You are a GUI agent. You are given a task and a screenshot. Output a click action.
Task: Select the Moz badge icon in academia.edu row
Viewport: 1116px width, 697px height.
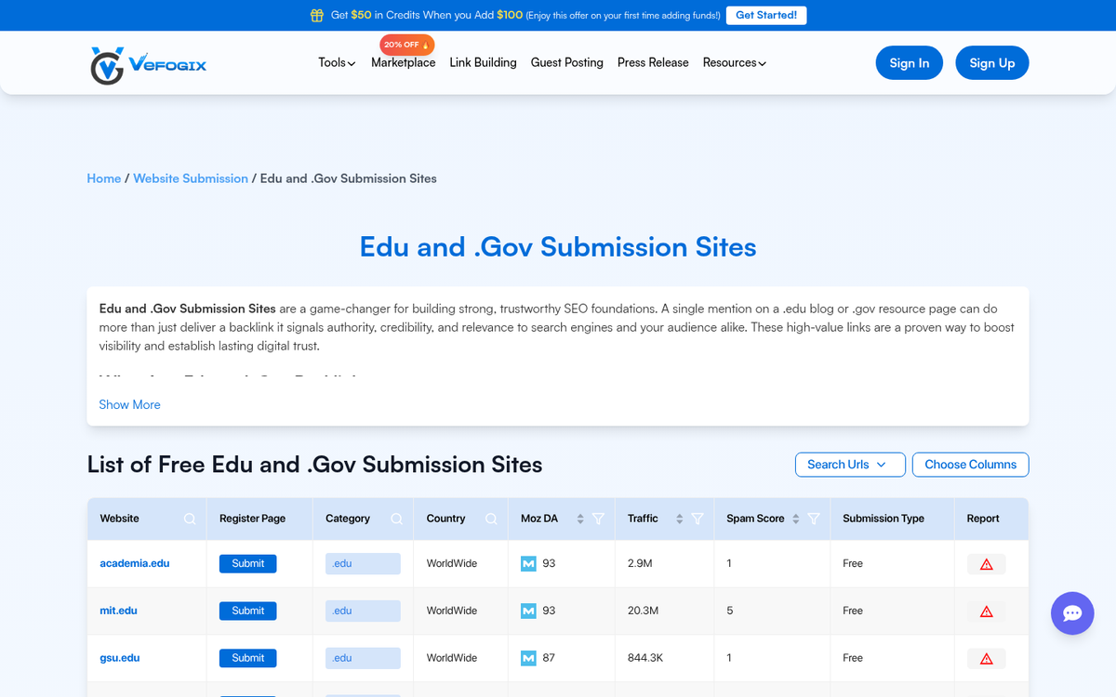point(525,563)
